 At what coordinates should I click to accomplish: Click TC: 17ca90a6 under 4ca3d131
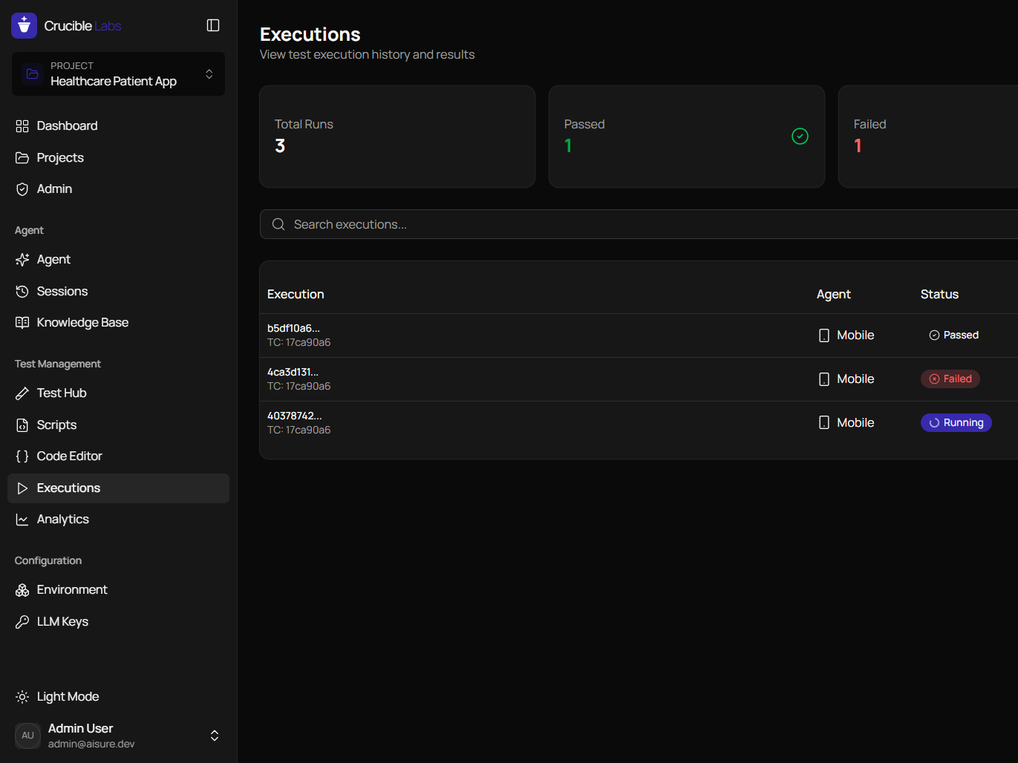(298, 387)
